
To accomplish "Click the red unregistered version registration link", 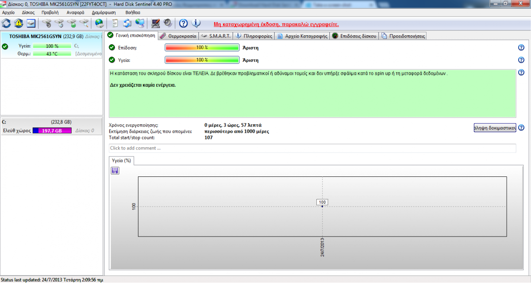I will coord(276,24).
